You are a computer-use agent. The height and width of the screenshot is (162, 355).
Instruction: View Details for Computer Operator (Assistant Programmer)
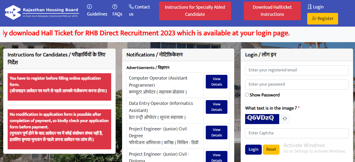coord(217,82)
